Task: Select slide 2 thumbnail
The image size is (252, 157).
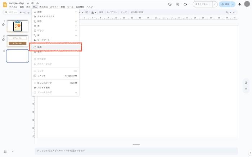Action: click(18, 41)
